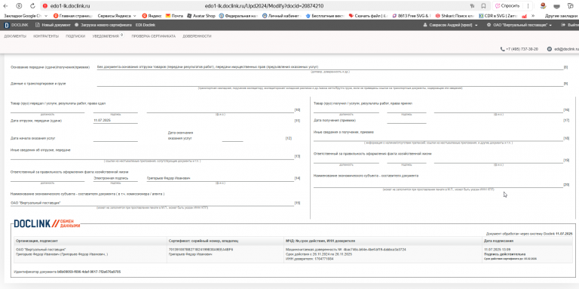The height and width of the screenshot is (289, 579).
Task: Click the translate page icon
Action: coord(472,6)
